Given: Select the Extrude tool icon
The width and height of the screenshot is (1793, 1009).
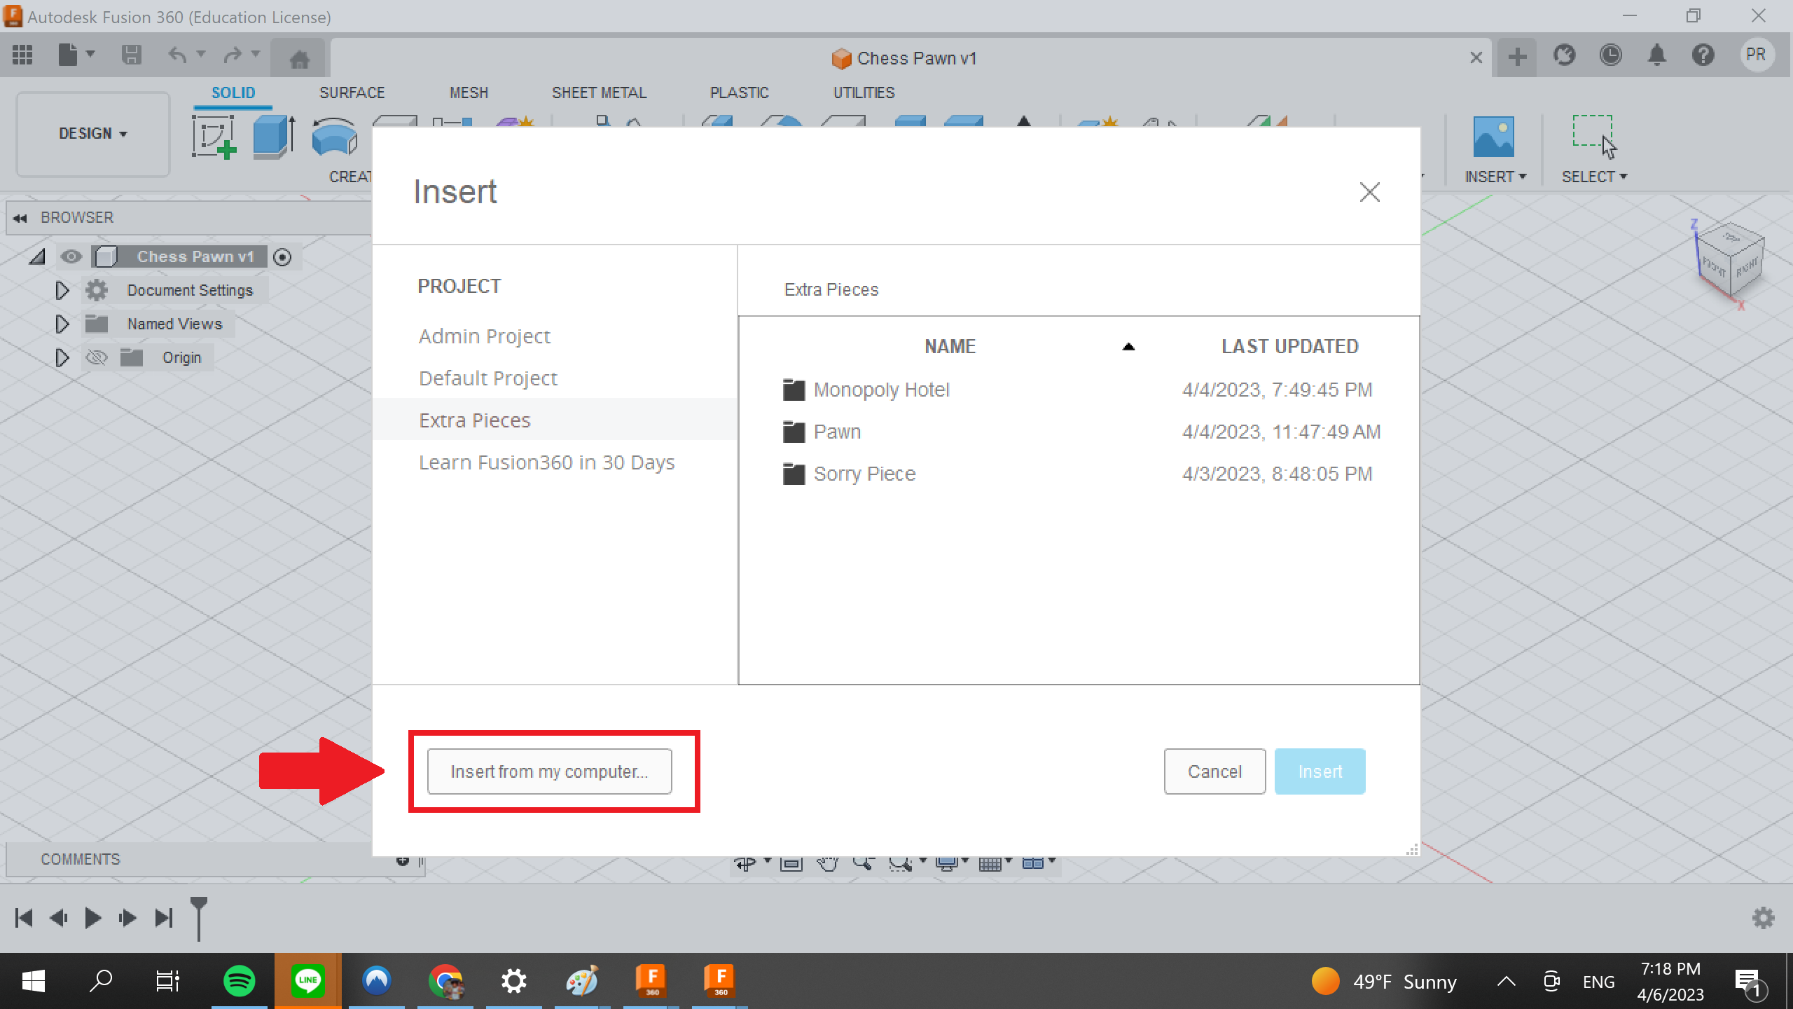Looking at the screenshot, I should [274, 137].
